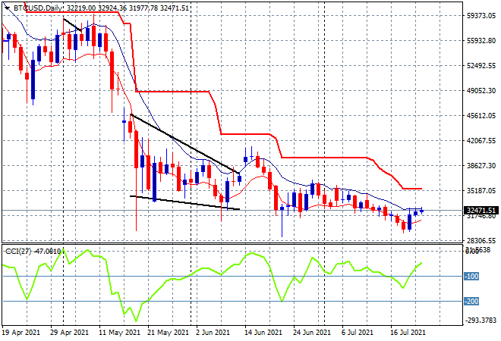Viewport: 501px width, 341px height.
Task: Select the short black trendline near 29 April
Action: click(x=72, y=24)
